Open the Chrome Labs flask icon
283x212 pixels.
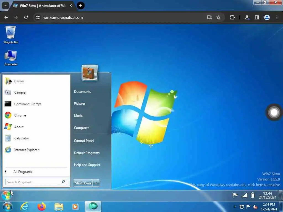[247, 17]
